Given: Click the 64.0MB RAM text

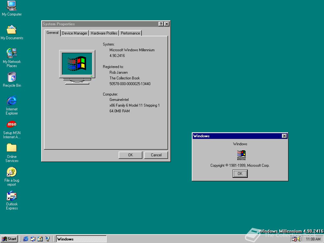Looking at the screenshot, I should (120, 111).
